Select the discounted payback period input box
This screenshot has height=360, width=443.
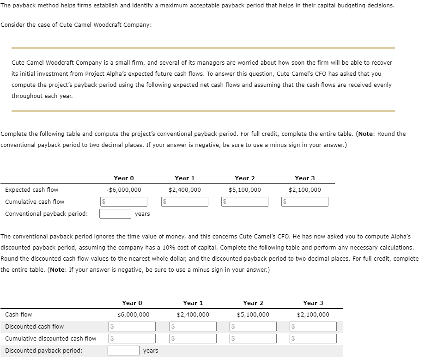(123, 350)
